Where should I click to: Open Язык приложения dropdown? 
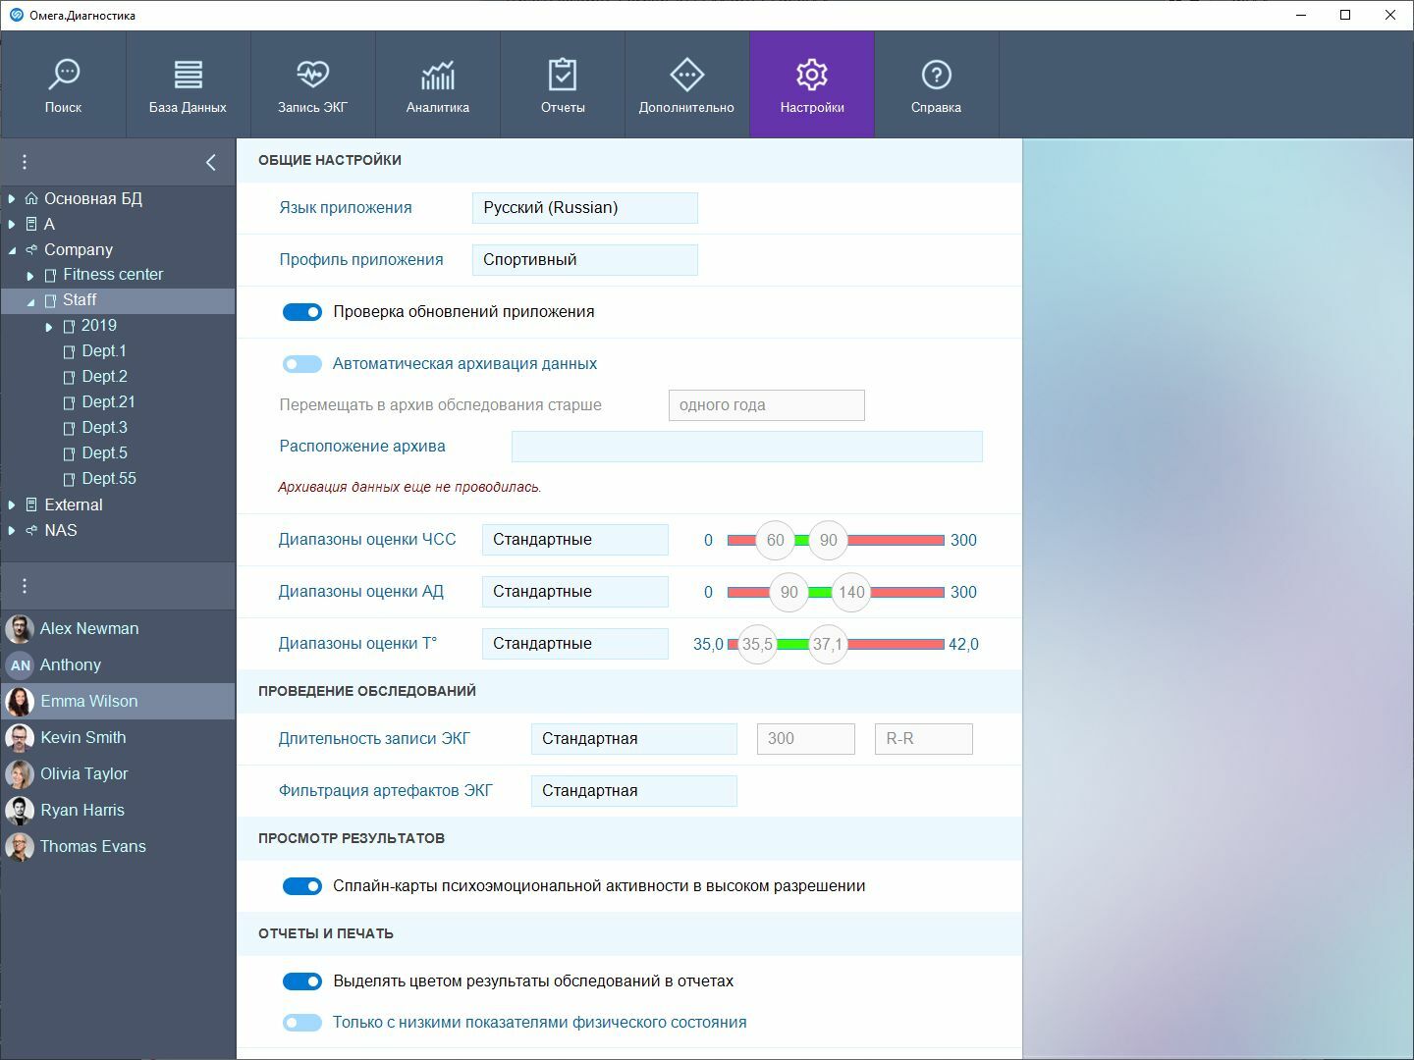tap(585, 208)
